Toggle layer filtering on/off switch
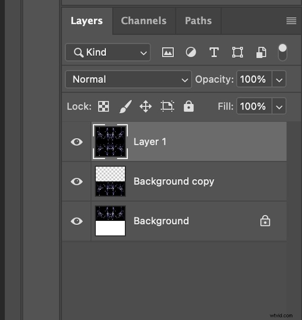The height and width of the screenshot is (320, 302). tap(283, 52)
